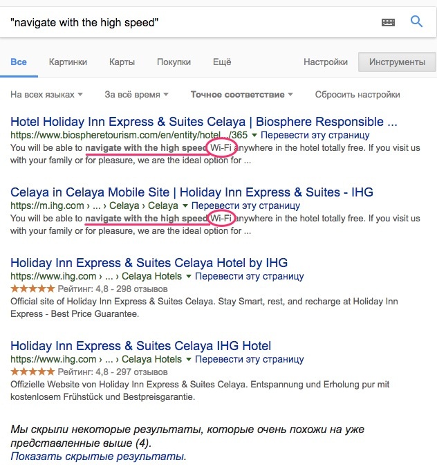
Task: Click into the search query input field
Action: point(187,22)
